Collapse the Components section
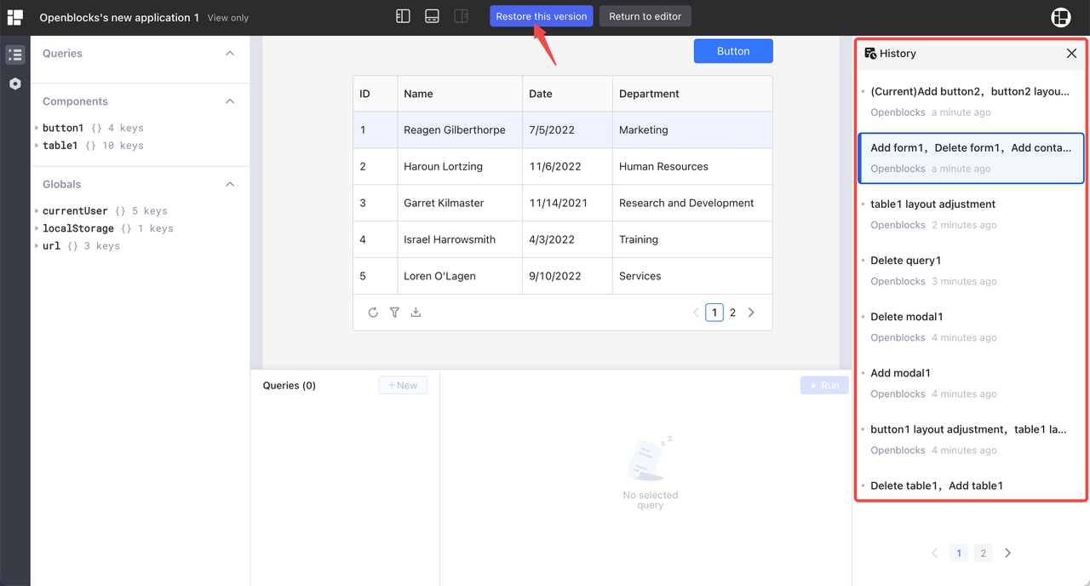This screenshot has height=586, width=1090. [x=230, y=101]
